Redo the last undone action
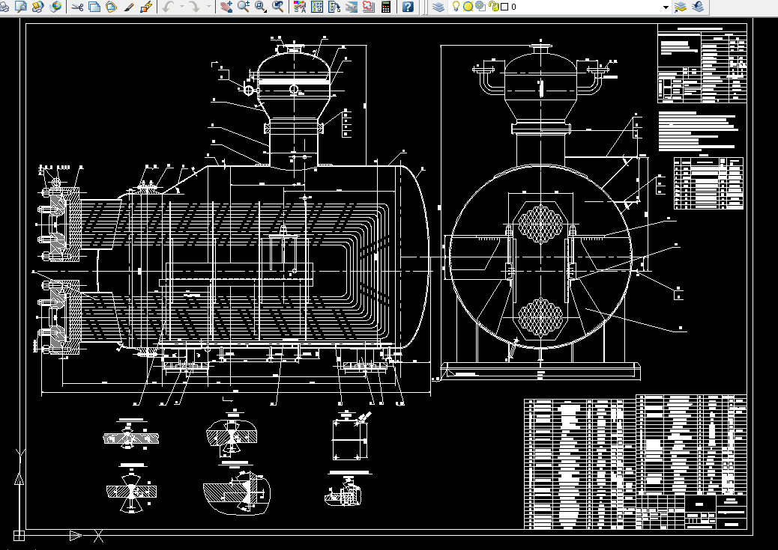The image size is (778, 550). (x=195, y=7)
